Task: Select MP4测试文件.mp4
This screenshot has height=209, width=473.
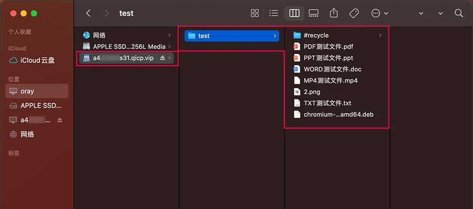Action: tap(337, 80)
